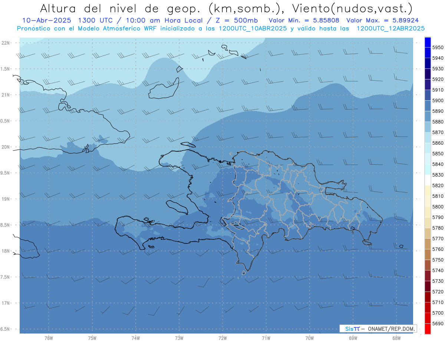Select the 18N latitude label
The image size is (445, 343).
coord(6,251)
